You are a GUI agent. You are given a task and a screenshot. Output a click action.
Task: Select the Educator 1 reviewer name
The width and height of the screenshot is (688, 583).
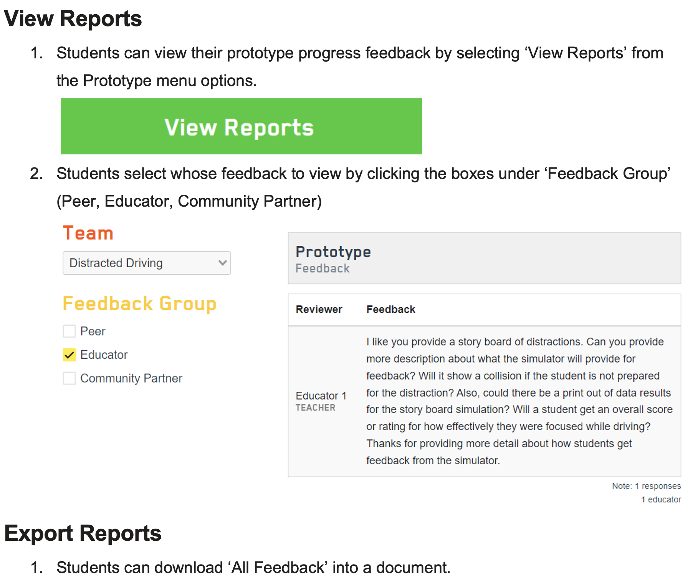pos(321,396)
